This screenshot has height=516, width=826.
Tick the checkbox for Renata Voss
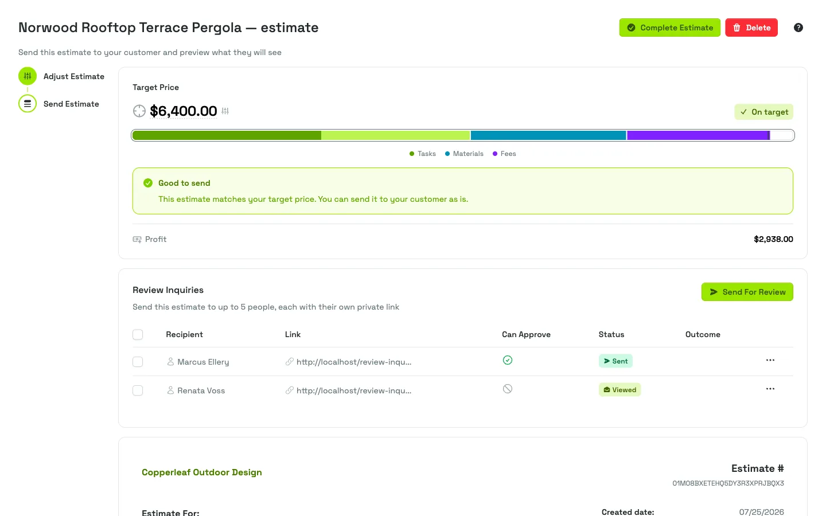(x=138, y=390)
